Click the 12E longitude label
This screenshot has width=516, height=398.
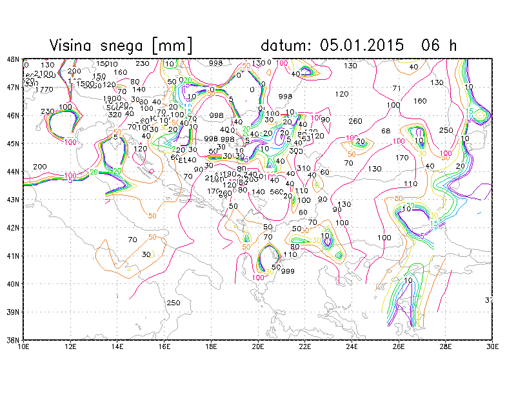click(70, 346)
